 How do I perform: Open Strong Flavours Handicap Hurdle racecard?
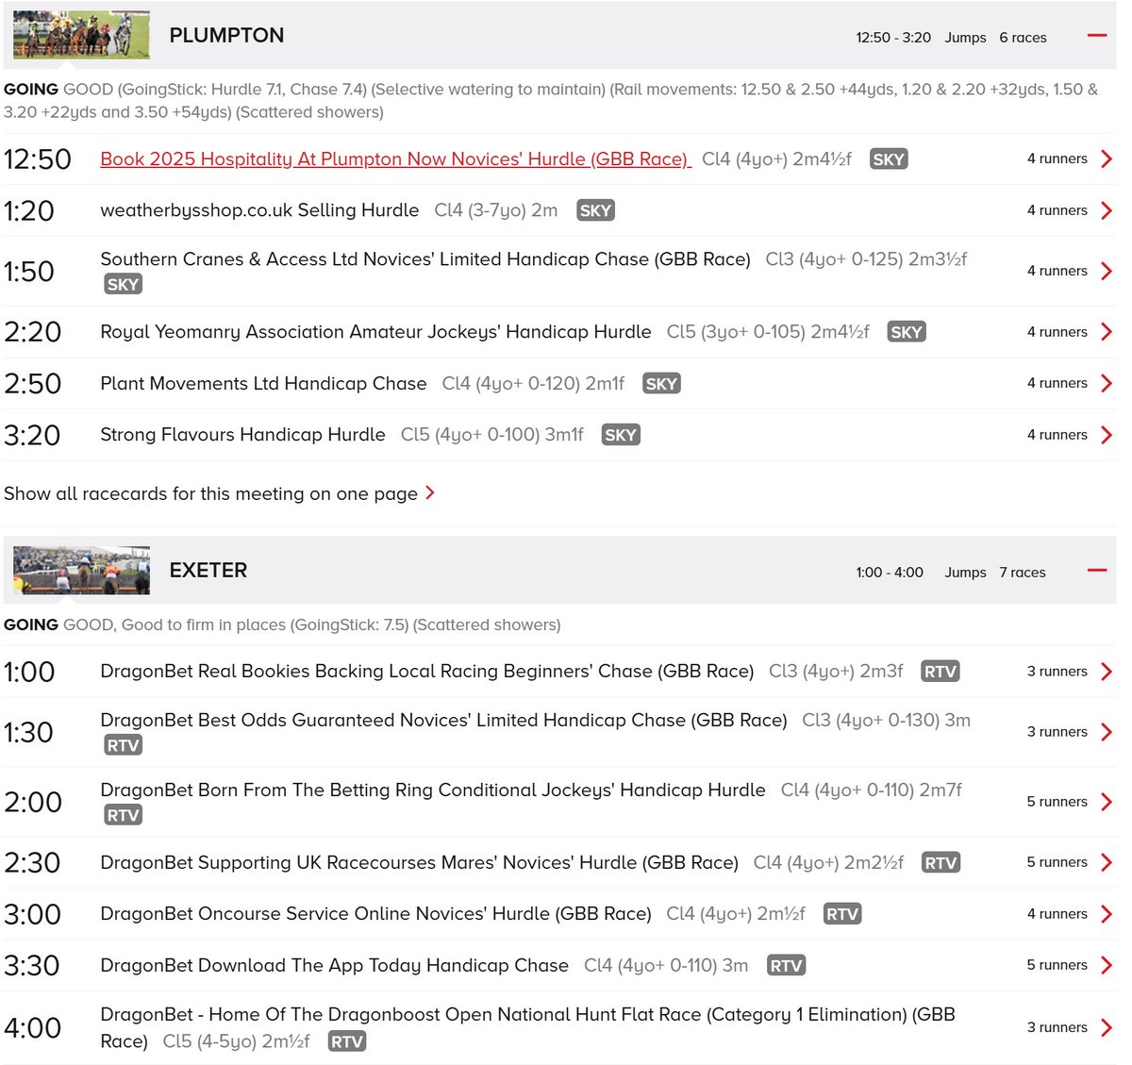pos(242,435)
